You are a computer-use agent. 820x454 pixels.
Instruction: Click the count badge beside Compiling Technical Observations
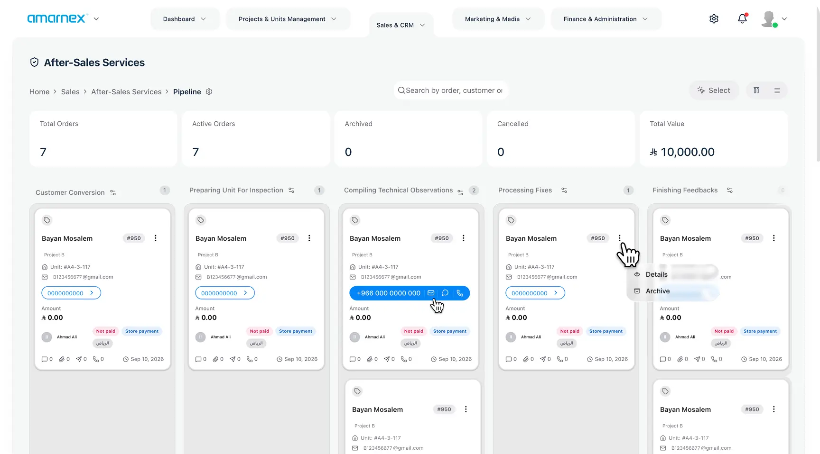click(474, 191)
